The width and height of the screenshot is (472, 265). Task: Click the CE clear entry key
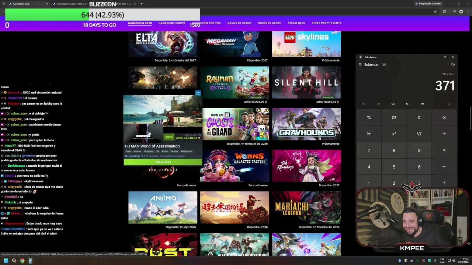(x=394, y=118)
